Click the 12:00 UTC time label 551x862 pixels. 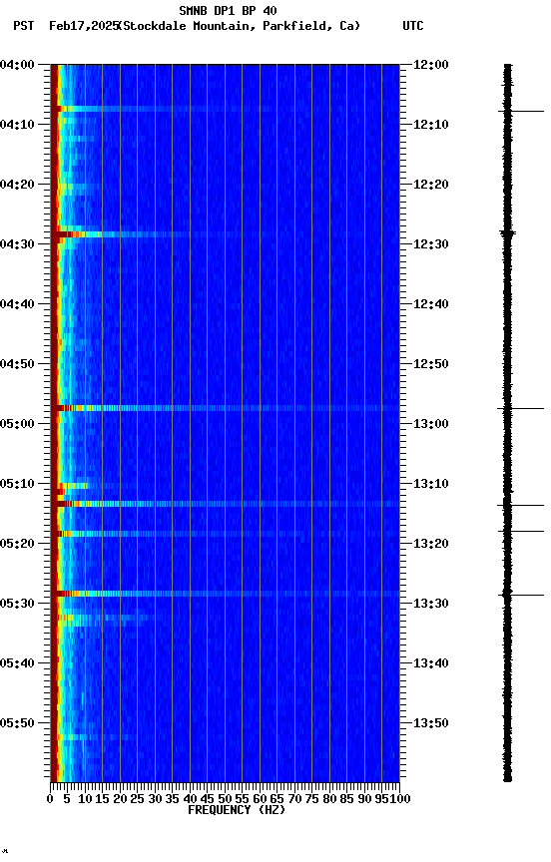pos(431,65)
